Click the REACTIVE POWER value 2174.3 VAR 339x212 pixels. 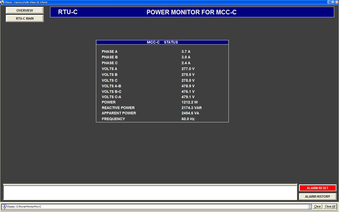[x=191, y=108]
